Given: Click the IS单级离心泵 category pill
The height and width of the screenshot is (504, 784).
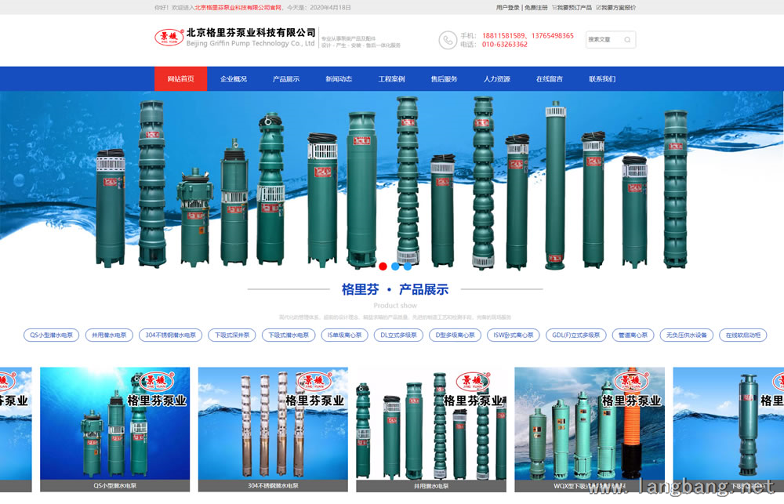Looking at the screenshot, I should click(x=344, y=335).
